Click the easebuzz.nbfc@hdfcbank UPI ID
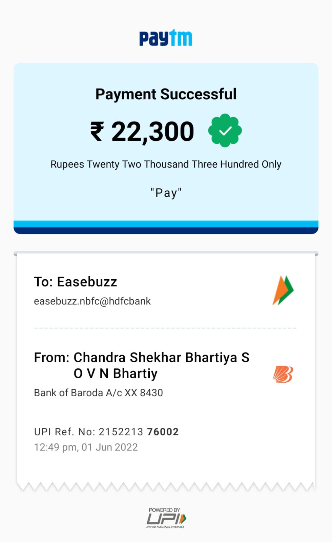Screen dimensions: 332x542 coord(92,301)
